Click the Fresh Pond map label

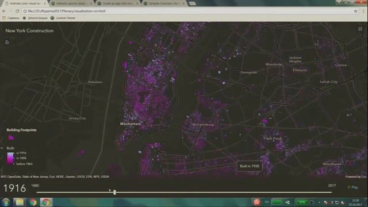coord(272,139)
